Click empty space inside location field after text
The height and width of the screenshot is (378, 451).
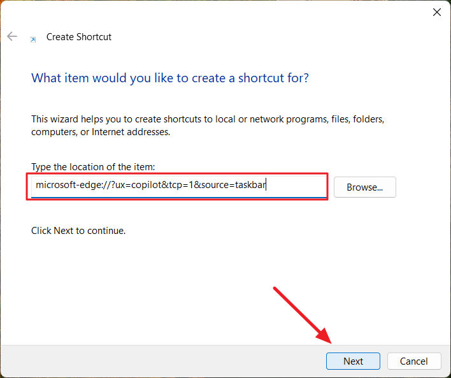tap(296, 185)
